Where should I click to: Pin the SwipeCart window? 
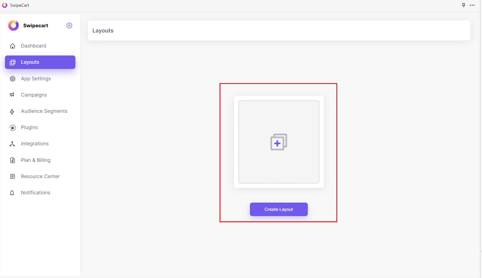(464, 5)
